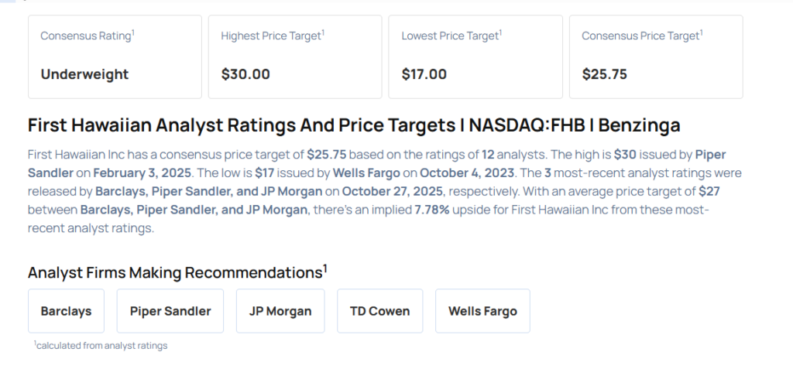Click the 'calculated from analyst ratings' footnote

[101, 345]
